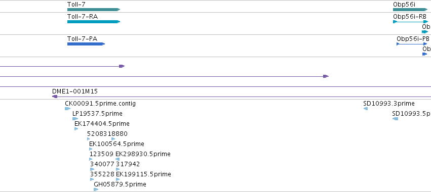The width and height of the screenshot is (431, 192).
Task: Select the Toll-7-PA protein bar
Action: pyautogui.click(x=86, y=44)
